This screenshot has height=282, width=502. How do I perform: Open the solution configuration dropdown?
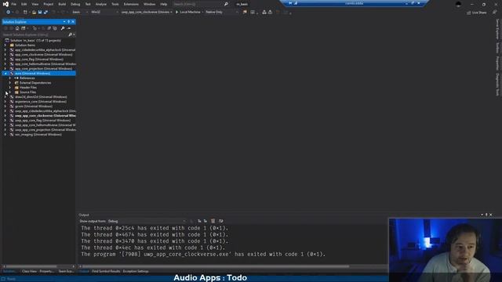click(x=80, y=13)
